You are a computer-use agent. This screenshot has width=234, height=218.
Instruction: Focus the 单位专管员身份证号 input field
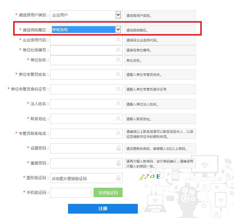click(x=83, y=89)
